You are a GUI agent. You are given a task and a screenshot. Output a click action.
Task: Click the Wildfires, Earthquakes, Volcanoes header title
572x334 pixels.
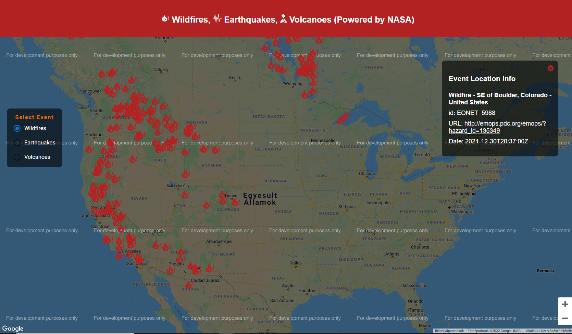click(288, 20)
